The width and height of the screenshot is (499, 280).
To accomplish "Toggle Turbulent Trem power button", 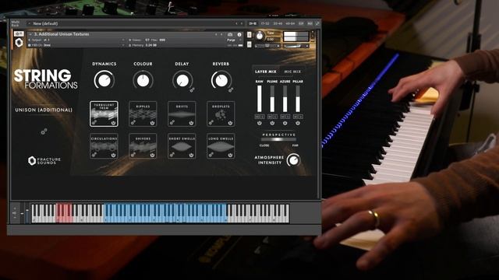I will pyautogui.click(x=113, y=123).
